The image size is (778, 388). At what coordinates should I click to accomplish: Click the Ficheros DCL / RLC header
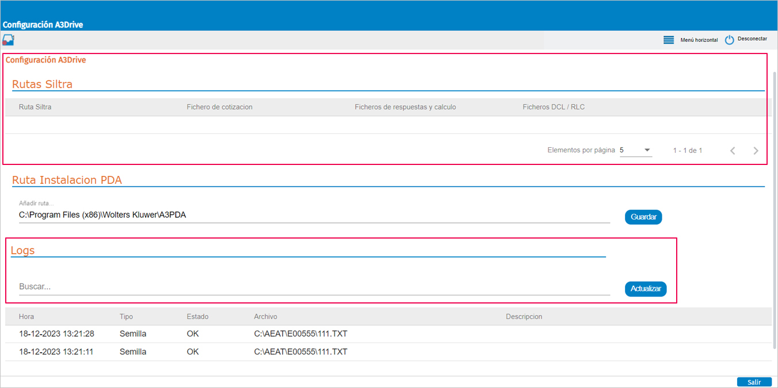point(554,107)
